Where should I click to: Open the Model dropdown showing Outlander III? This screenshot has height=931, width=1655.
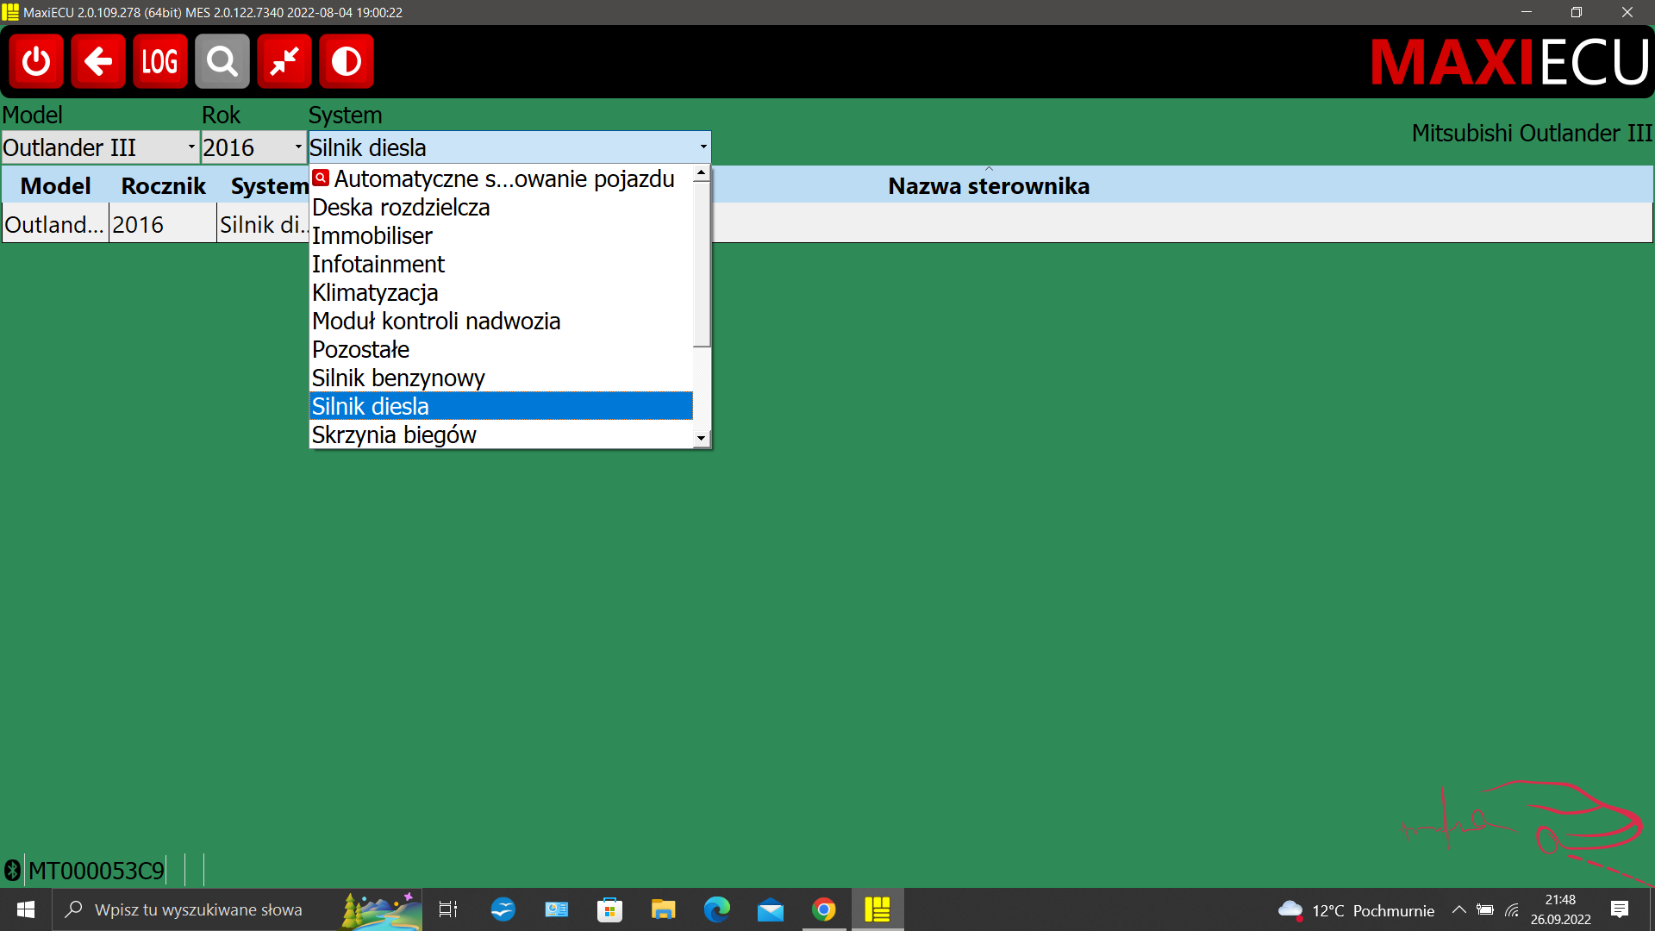pyautogui.click(x=100, y=147)
